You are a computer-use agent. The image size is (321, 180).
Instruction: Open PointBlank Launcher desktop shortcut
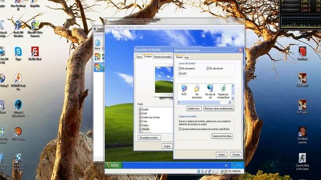(x=302, y=135)
